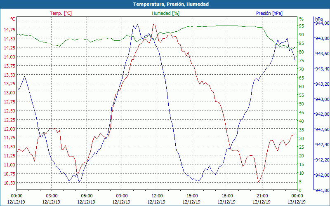The image size is (330, 206).
Task: Click pressure axis value 942,80
Action: click(x=322, y=114)
